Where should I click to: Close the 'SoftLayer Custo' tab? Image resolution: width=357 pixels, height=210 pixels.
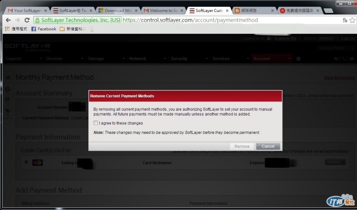(x=227, y=11)
